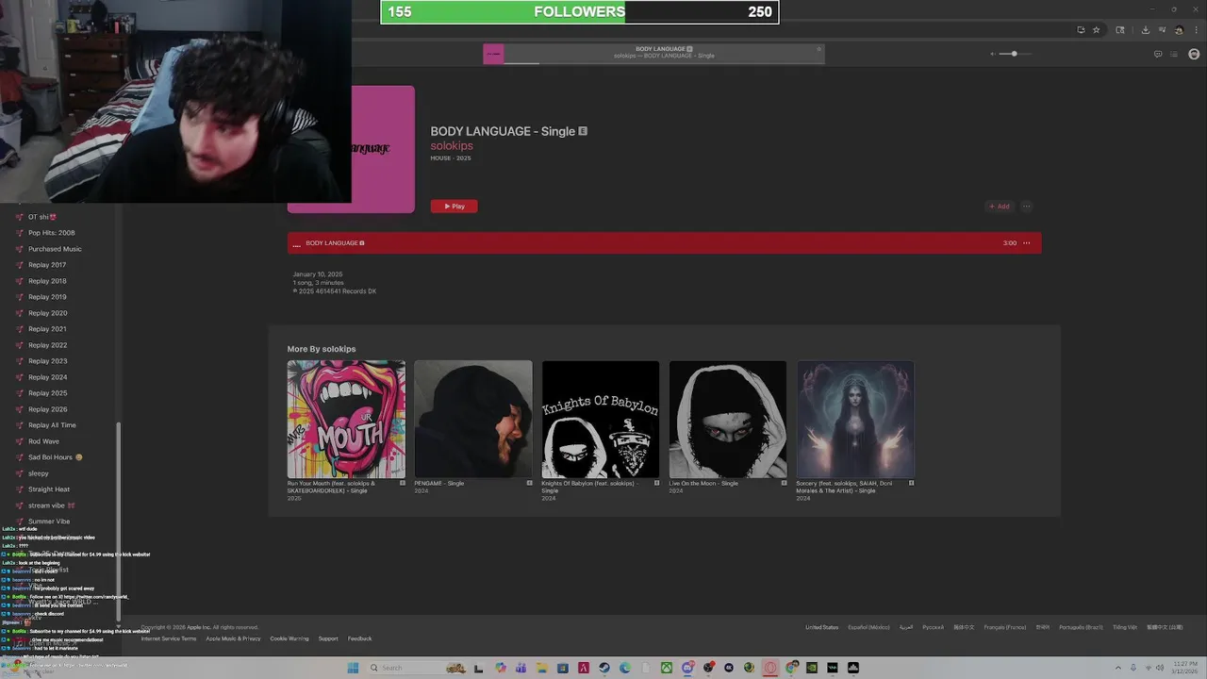Open the Replay 2025 playlist

47,393
